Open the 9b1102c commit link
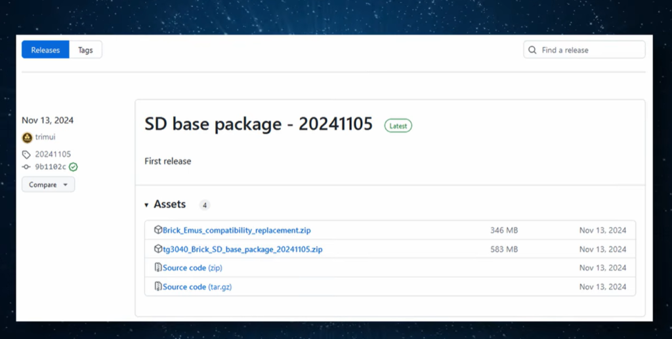This screenshot has height=339, width=672. point(51,167)
